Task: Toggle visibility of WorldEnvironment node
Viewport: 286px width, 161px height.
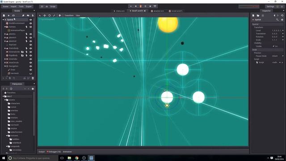Action: click(x=31, y=23)
